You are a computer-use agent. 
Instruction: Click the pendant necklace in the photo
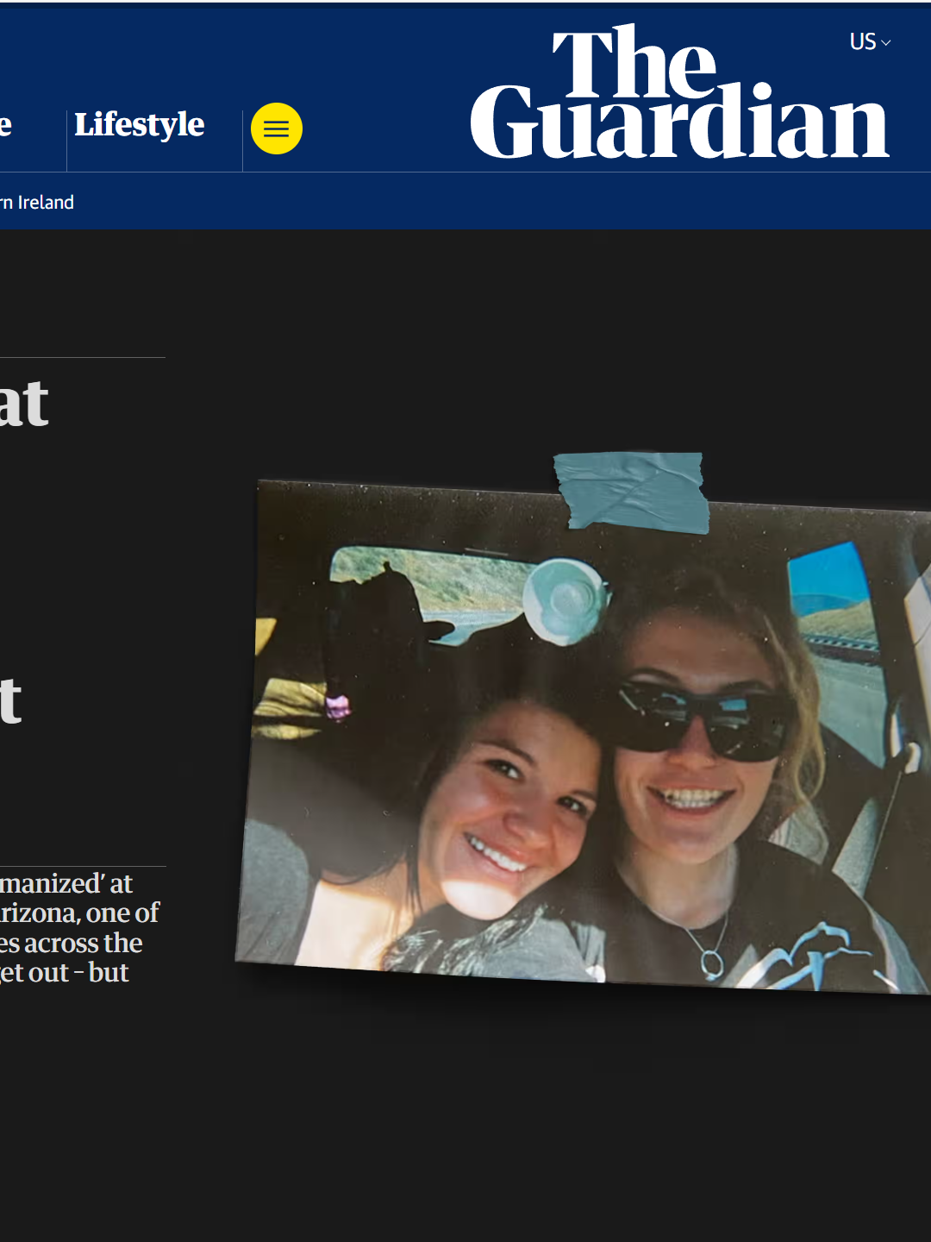pos(711,962)
